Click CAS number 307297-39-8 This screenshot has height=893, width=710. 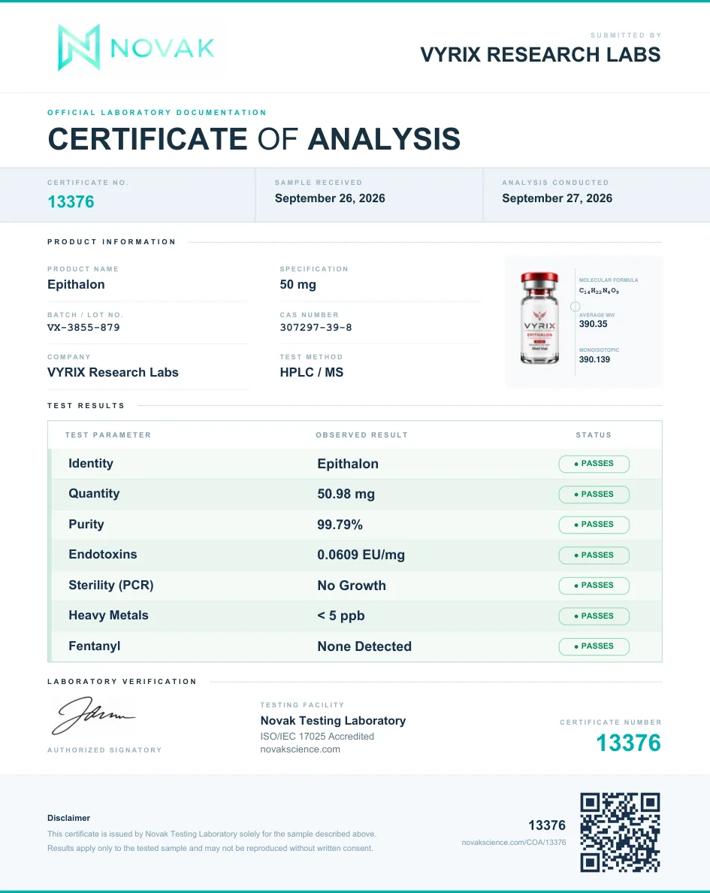click(316, 328)
